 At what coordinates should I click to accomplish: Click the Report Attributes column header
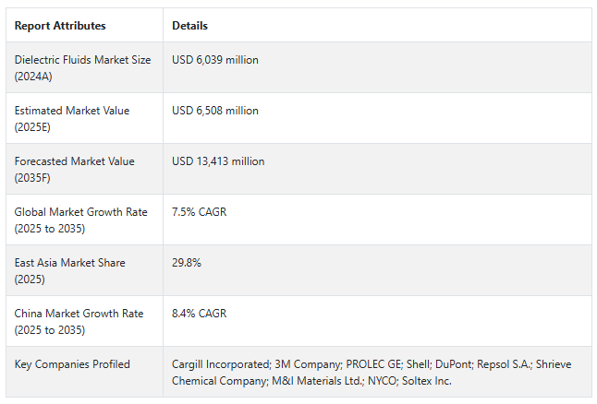[60, 26]
